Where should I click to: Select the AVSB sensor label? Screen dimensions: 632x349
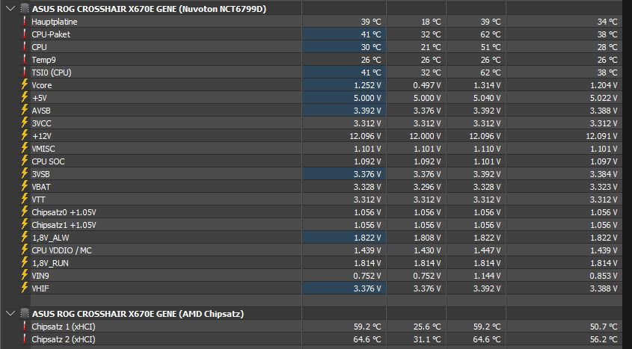pos(41,111)
